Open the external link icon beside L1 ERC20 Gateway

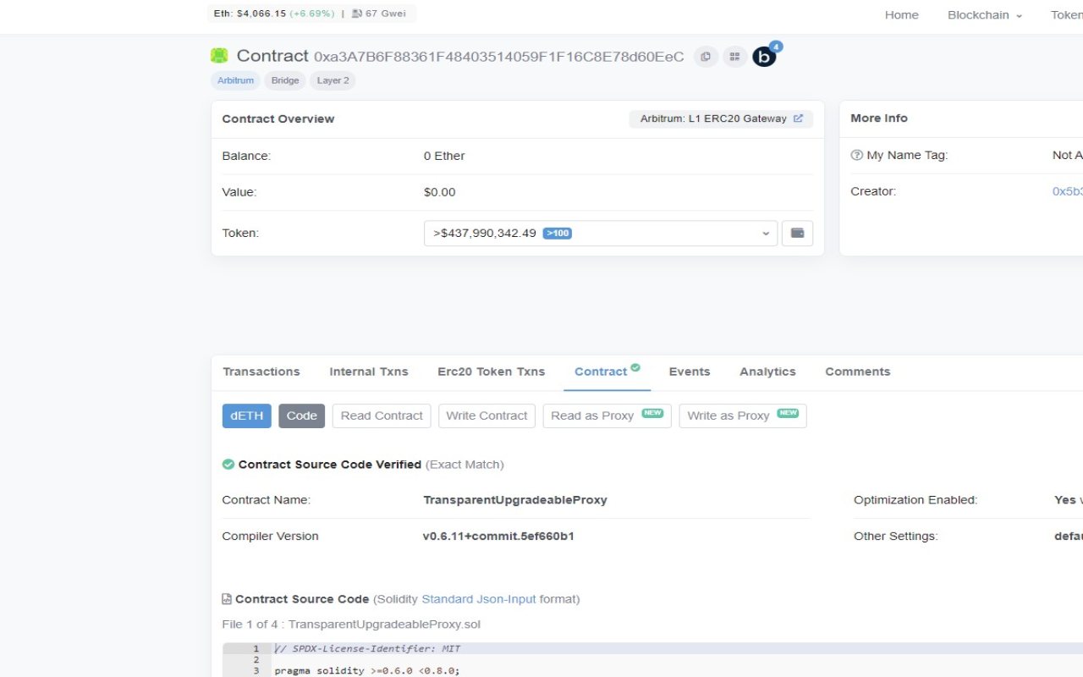[x=798, y=118]
